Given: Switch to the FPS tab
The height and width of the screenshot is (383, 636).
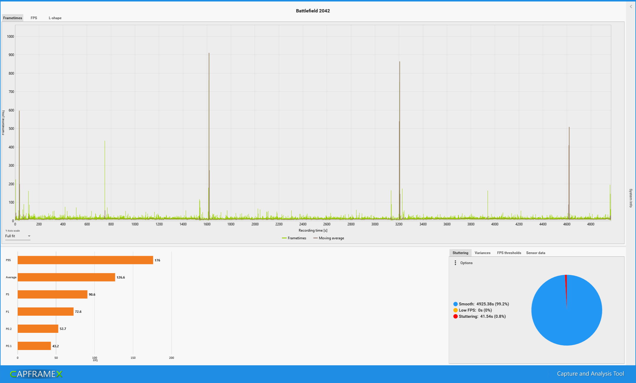Looking at the screenshot, I should pyautogui.click(x=34, y=18).
